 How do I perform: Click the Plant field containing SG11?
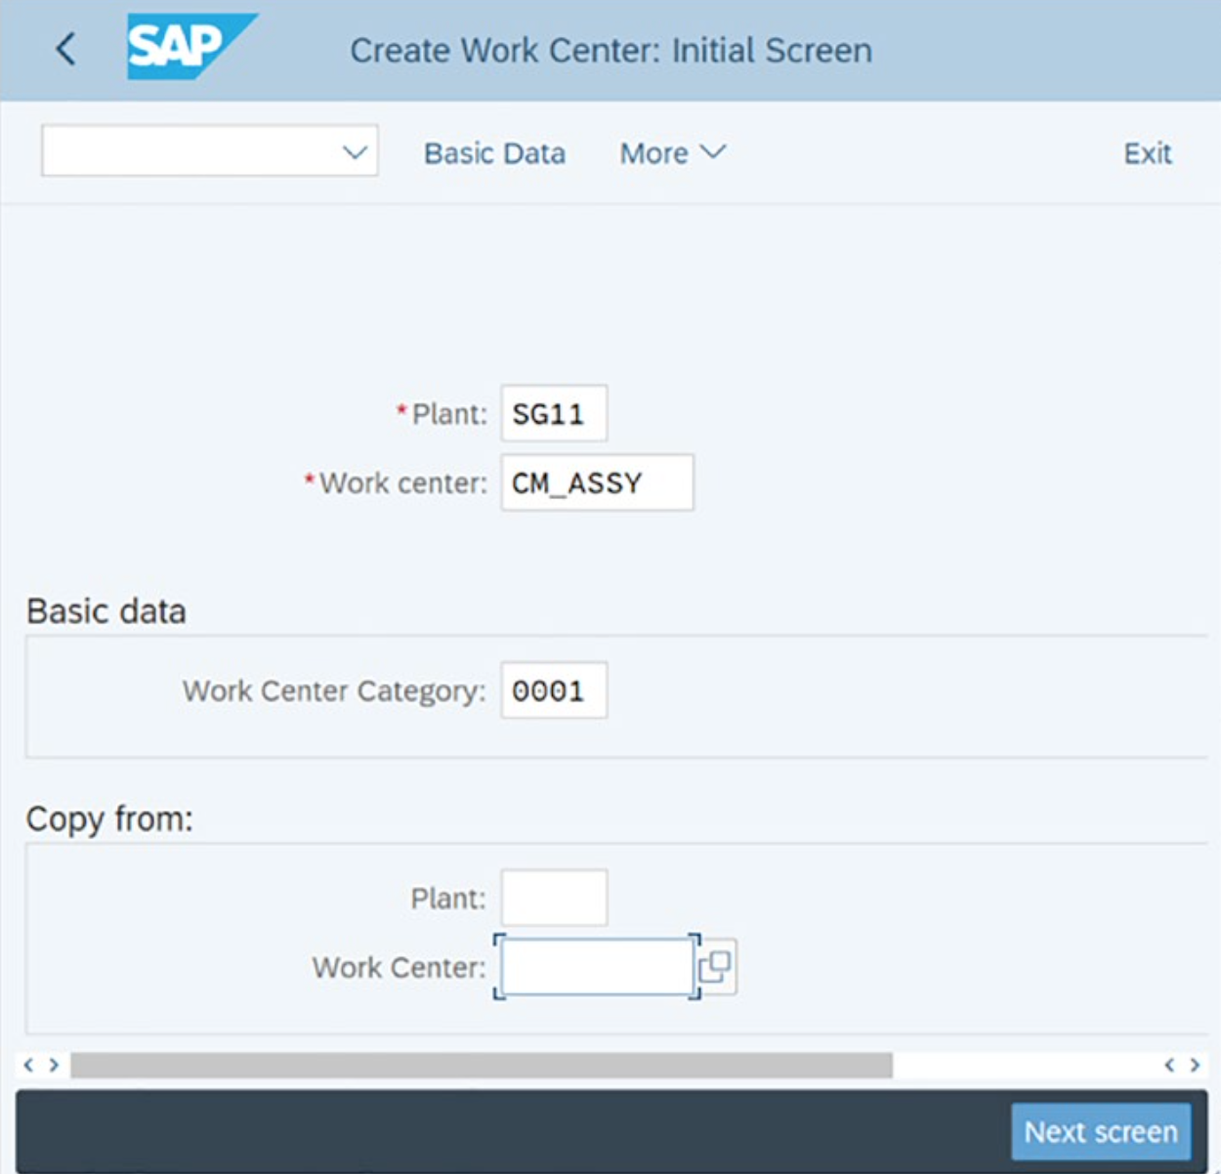point(553,412)
